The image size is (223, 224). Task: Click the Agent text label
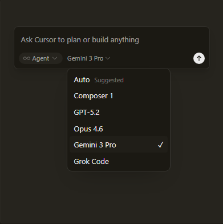coord(40,58)
